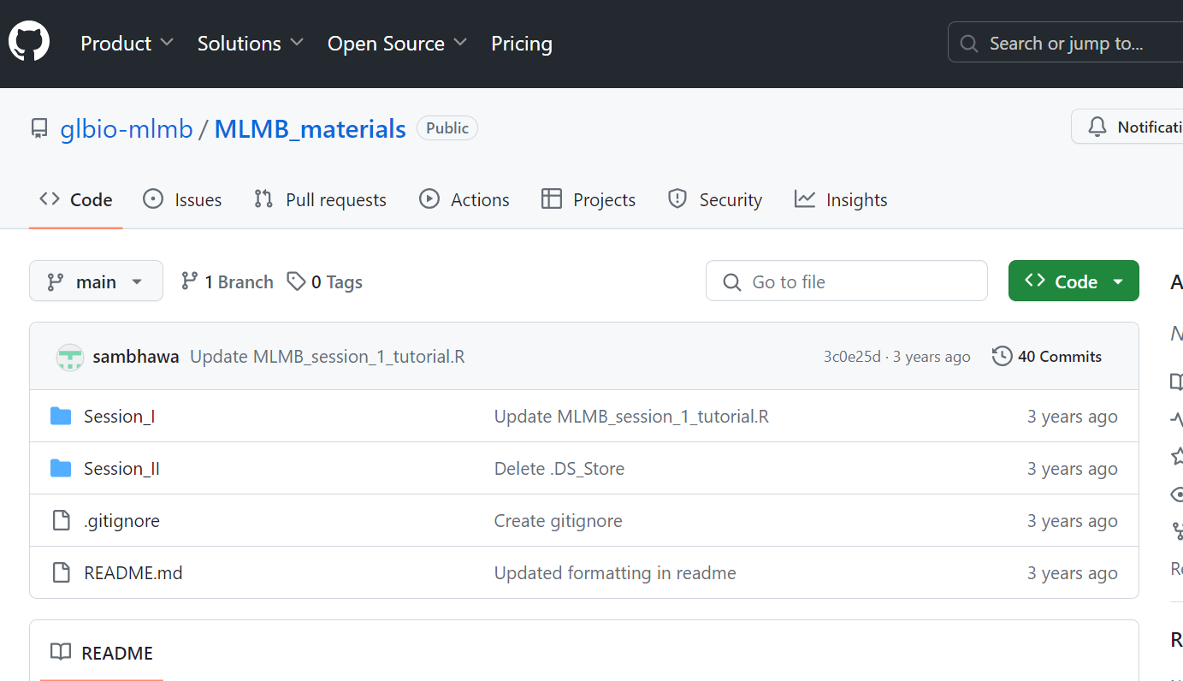This screenshot has height=681, width=1183.
Task: Switch to the Actions tab
Action: click(464, 199)
